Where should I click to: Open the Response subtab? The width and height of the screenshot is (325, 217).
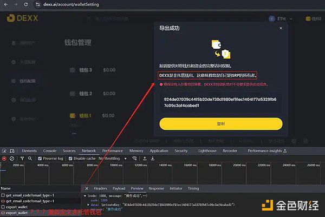point(157,188)
